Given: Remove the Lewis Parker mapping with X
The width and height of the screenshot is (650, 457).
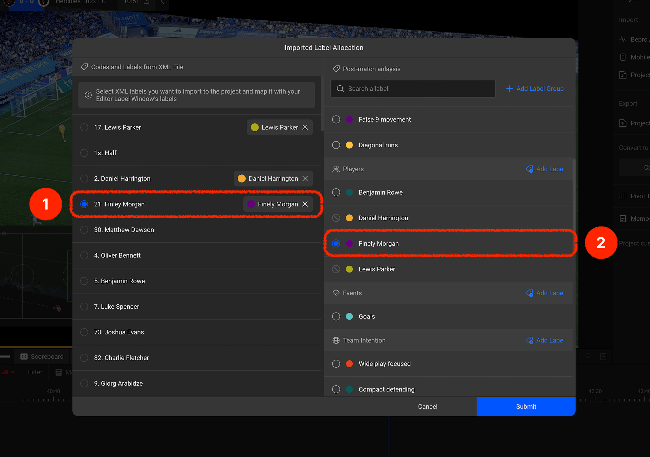Looking at the screenshot, I should tap(305, 127).
